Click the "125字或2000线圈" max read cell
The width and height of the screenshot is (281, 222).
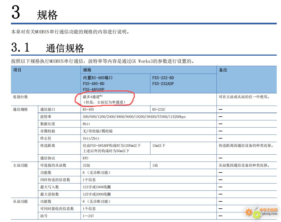point(97,194)
